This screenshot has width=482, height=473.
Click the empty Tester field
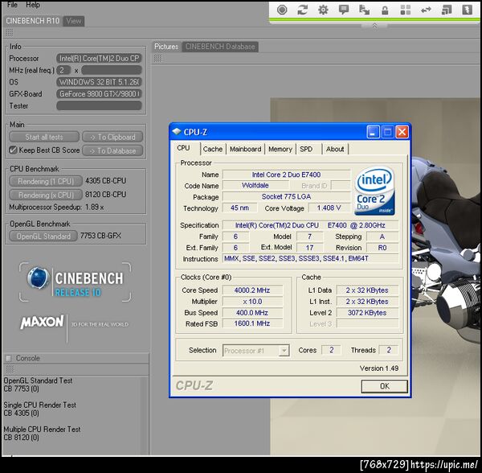tap(99, 105)
